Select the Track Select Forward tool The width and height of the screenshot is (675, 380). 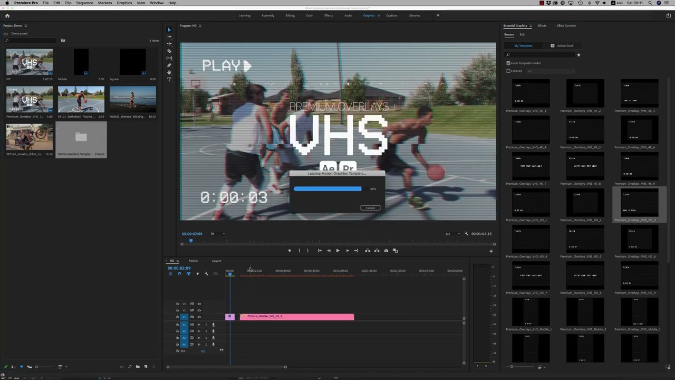169,37
